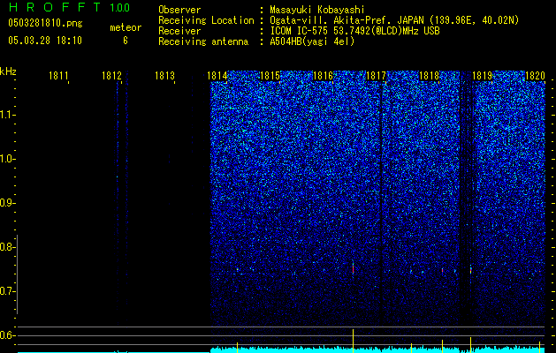Click observer name Masayuki Kobayashi
The height and width of the screenshot is (353, 556).
(x=317, y=10)
